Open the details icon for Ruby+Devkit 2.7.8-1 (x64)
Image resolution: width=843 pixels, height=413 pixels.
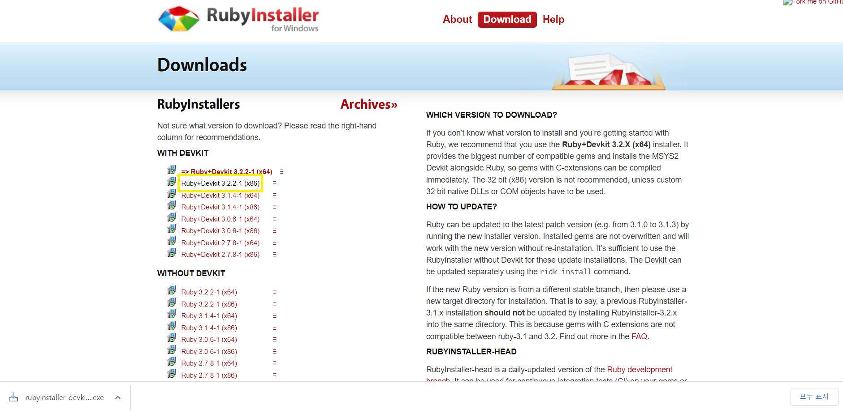pyautogui.click(x=275, y=243)
